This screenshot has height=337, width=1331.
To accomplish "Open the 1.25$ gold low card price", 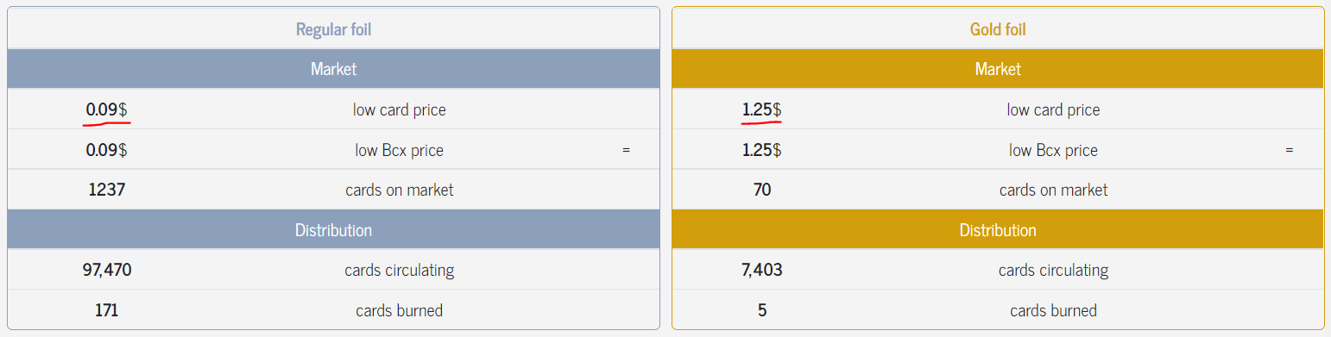I will coord(761,109).
